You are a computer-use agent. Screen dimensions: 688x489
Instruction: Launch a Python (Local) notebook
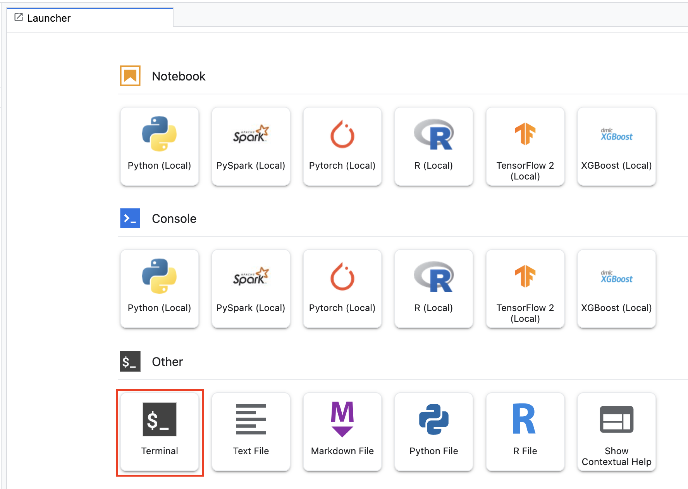point(159,146)
